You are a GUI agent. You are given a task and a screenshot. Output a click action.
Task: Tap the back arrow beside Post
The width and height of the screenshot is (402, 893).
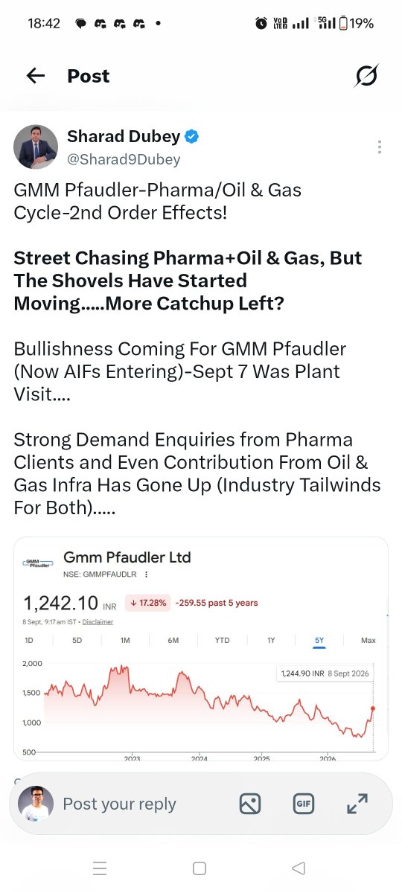35,76
